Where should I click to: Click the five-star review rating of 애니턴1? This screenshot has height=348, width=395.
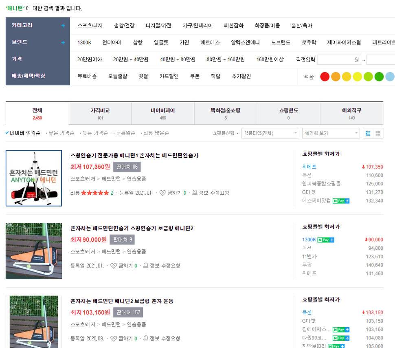point(95,193)
